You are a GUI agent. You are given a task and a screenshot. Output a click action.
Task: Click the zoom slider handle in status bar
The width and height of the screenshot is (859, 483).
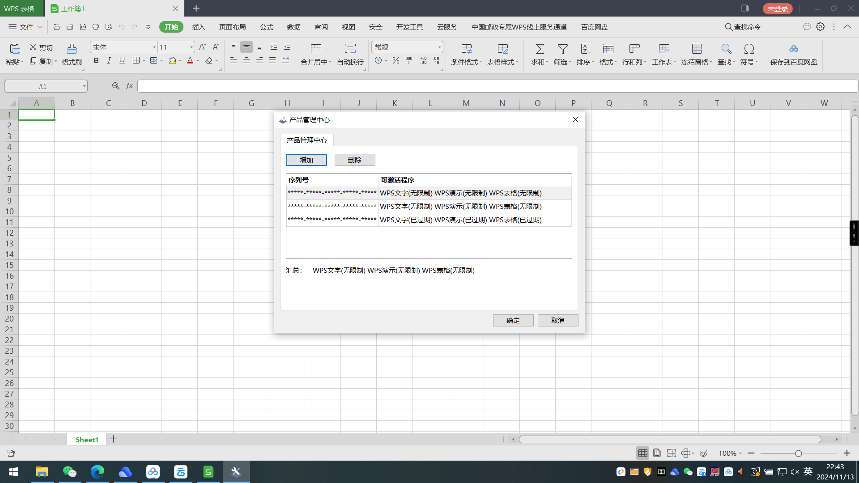(798, 453)
